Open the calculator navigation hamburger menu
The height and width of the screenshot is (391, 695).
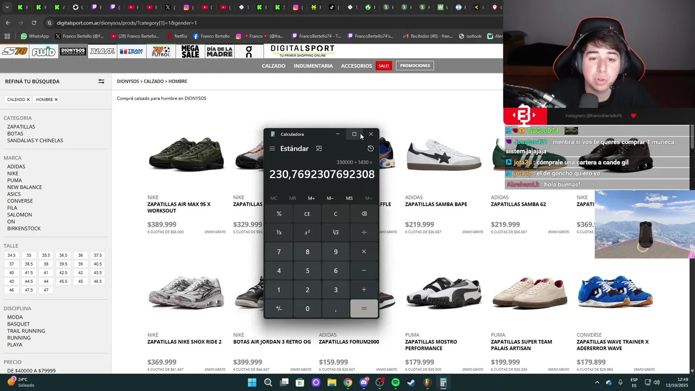(272, 149)
